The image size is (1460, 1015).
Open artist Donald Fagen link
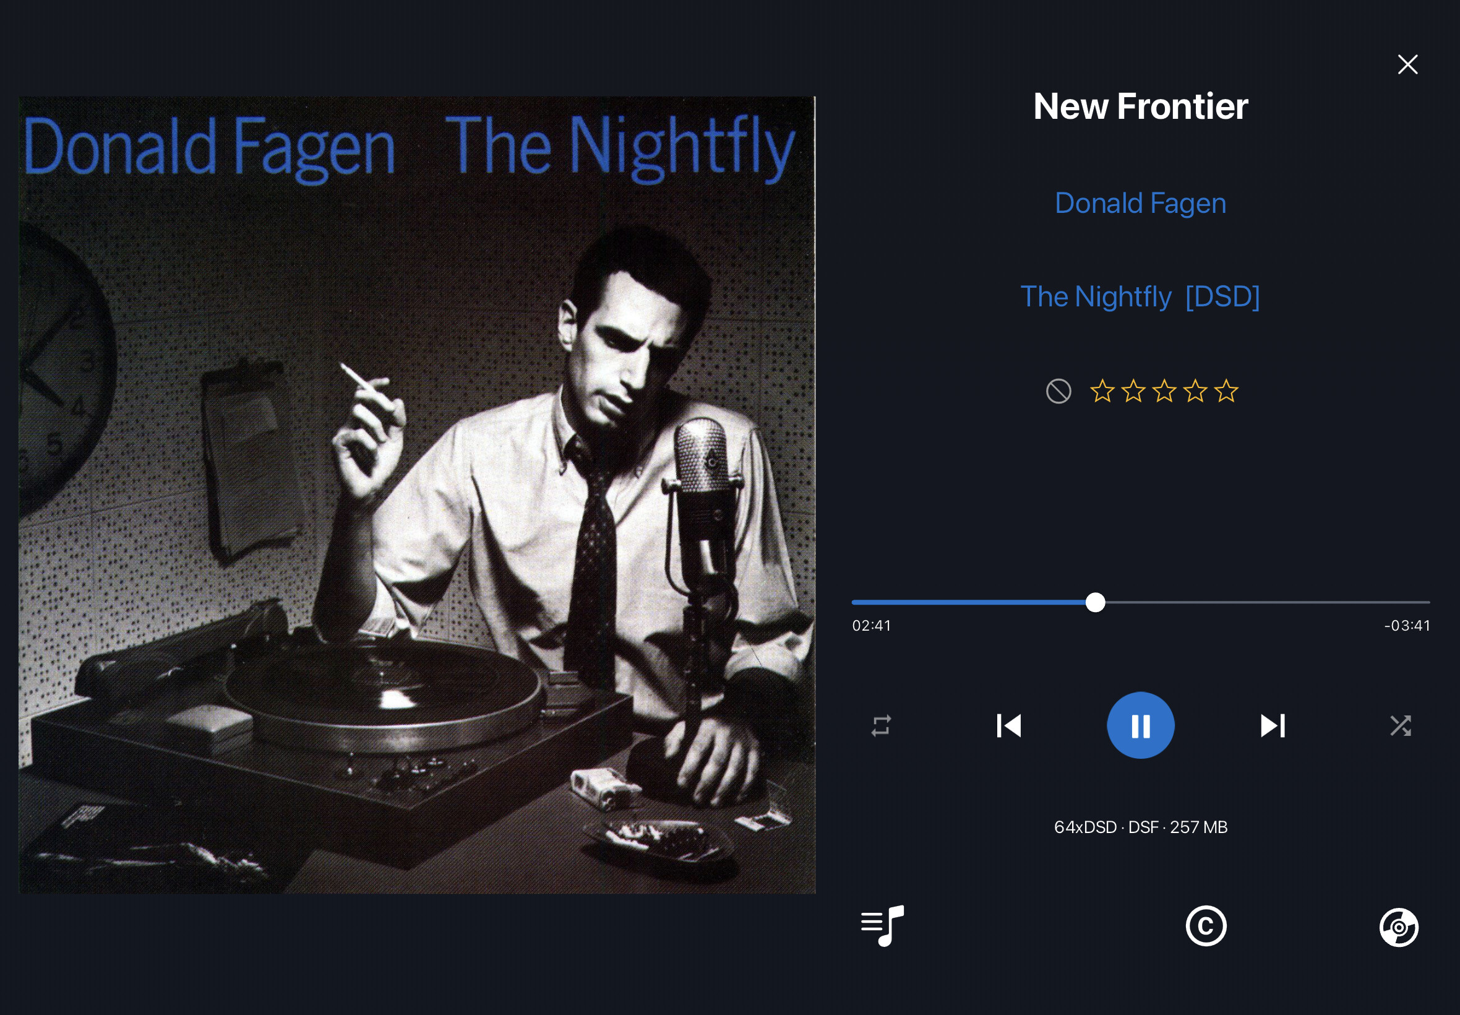point(1140,203)
